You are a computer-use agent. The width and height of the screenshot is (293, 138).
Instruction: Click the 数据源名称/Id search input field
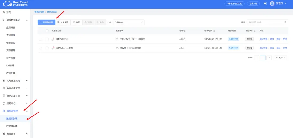pyautogui.click(x=267, y=22)
